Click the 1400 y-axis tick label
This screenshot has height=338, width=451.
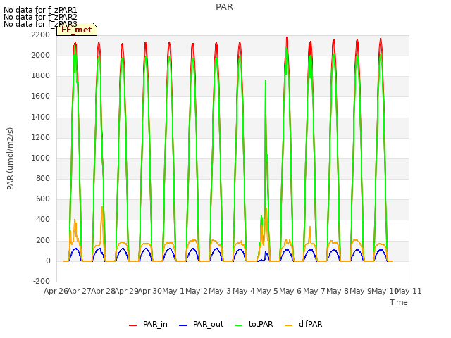click(41, 117)
